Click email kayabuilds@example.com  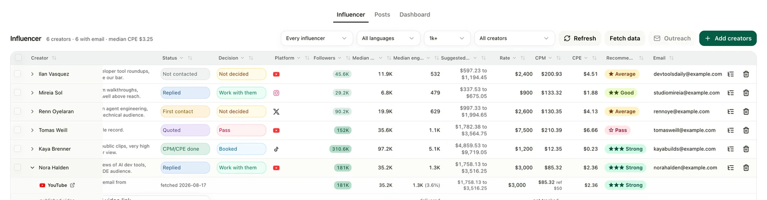(x=684, y=149)
